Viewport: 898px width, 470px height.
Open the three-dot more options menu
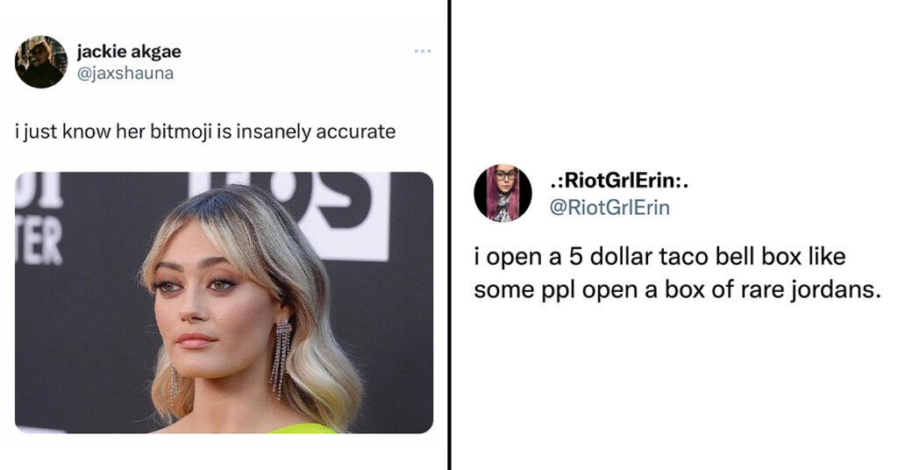pos(423,52)
